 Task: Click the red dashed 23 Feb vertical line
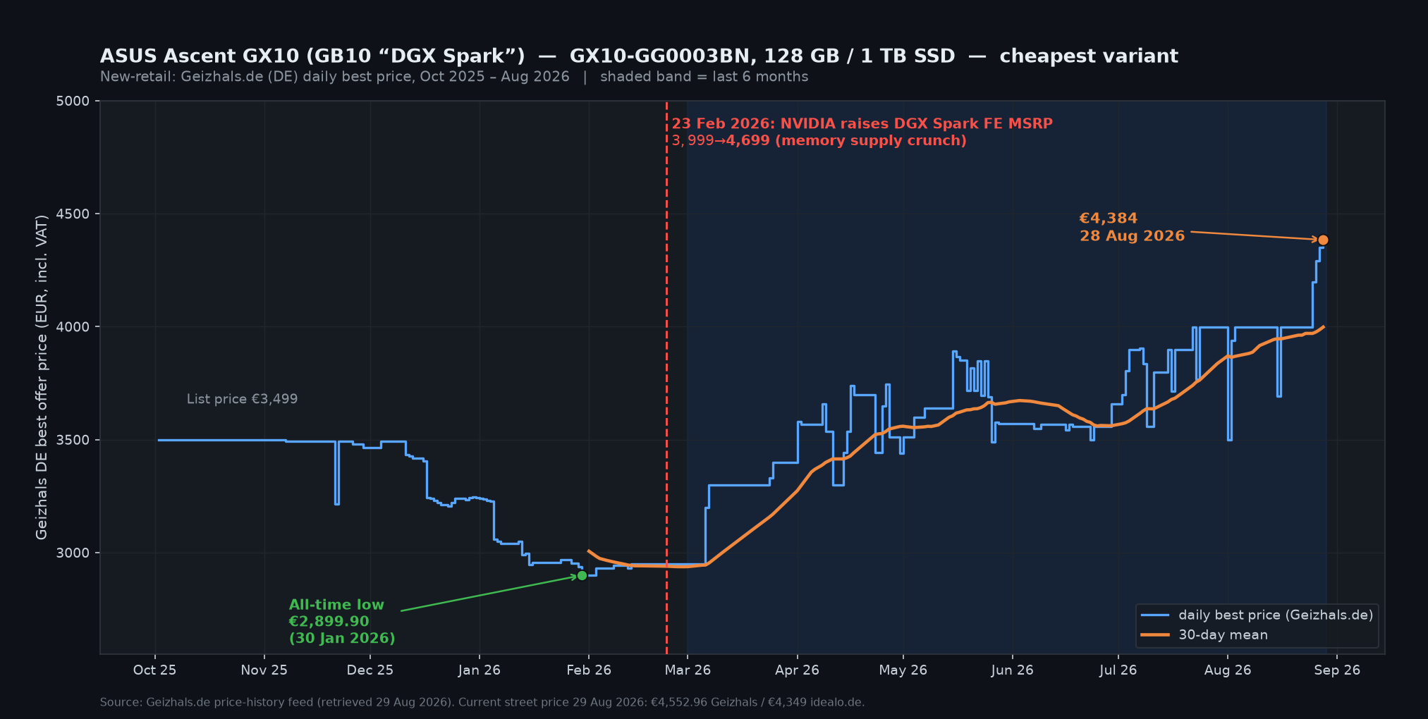tap(666, 378)
